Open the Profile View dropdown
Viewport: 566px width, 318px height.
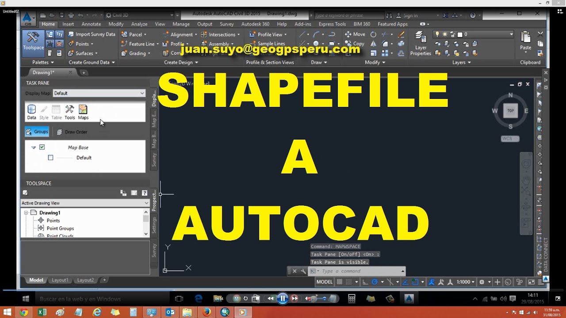(268, 34)
